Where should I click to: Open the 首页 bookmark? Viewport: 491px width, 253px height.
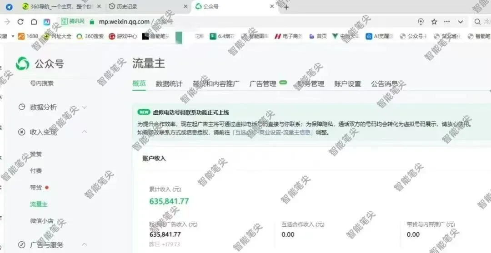coord(318,36)
